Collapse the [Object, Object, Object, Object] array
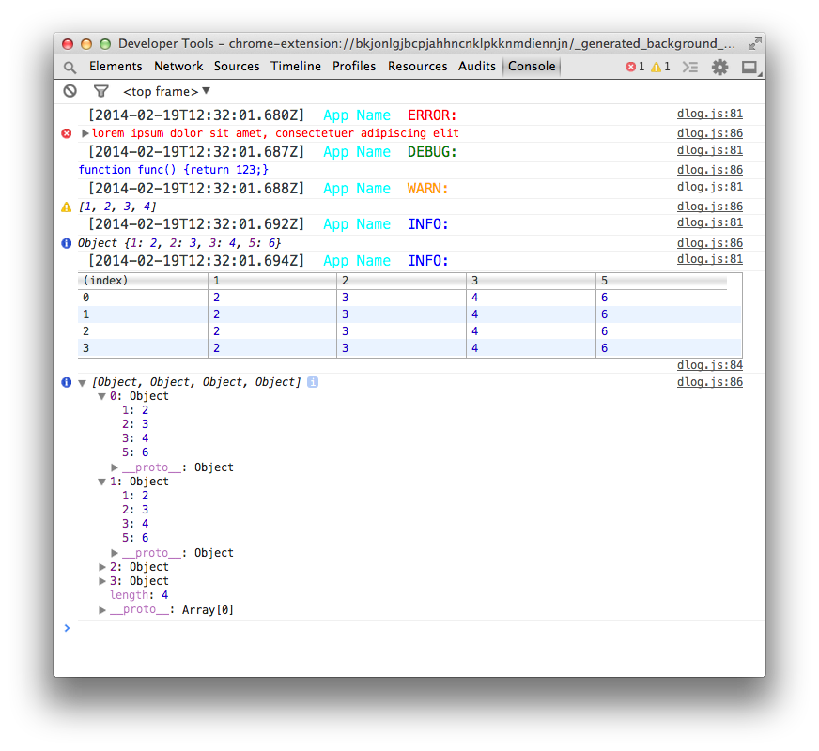Image resolution: width=819 pixels, height=751 pixels. (x=82, y=383)
